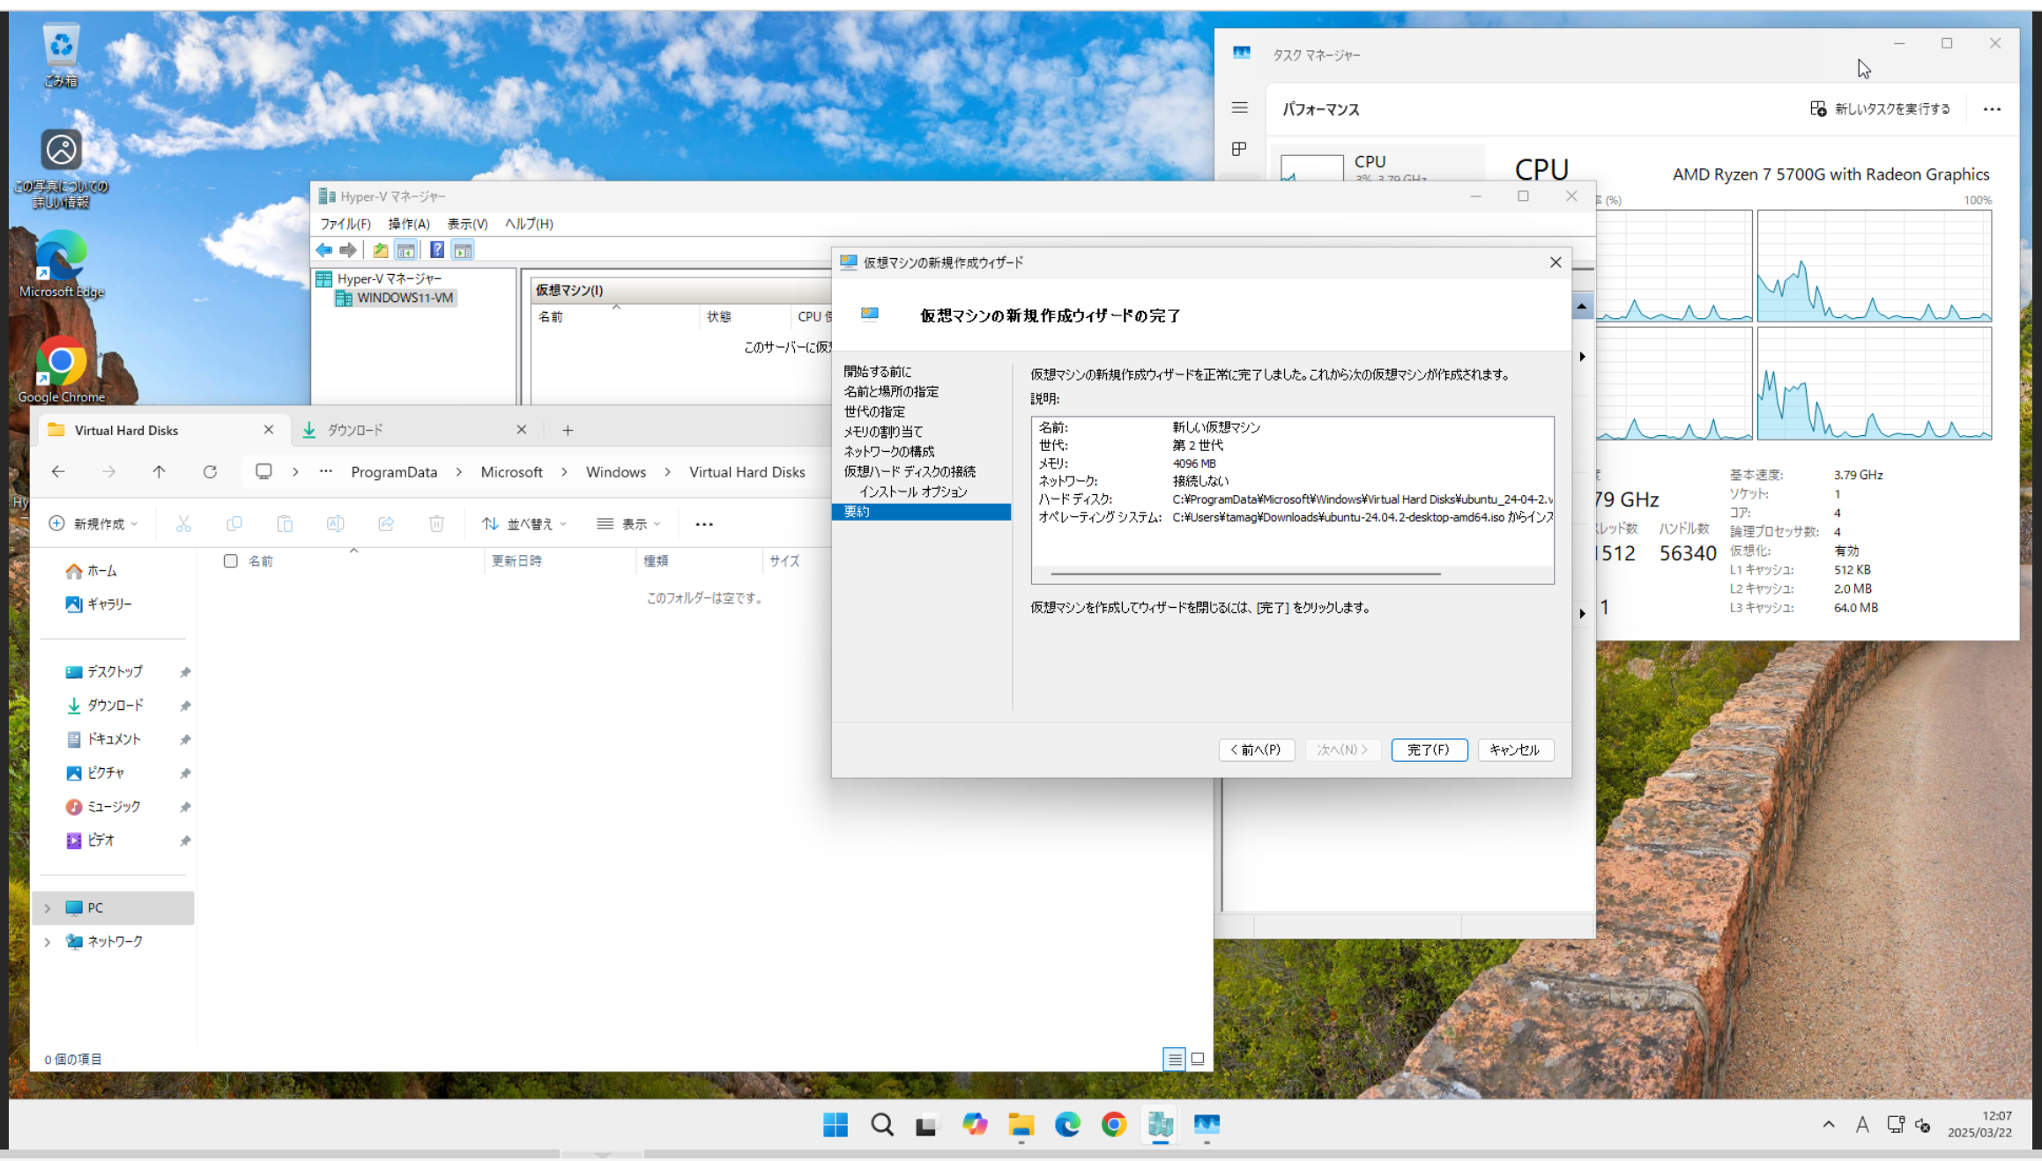Expand the PC node in navigation pane
Viewport: 2042px width, 1161px height.
48,908
